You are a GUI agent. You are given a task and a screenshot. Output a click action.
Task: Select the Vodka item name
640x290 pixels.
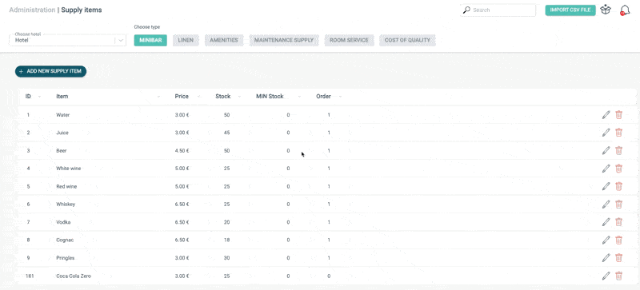tap(63, 222)
